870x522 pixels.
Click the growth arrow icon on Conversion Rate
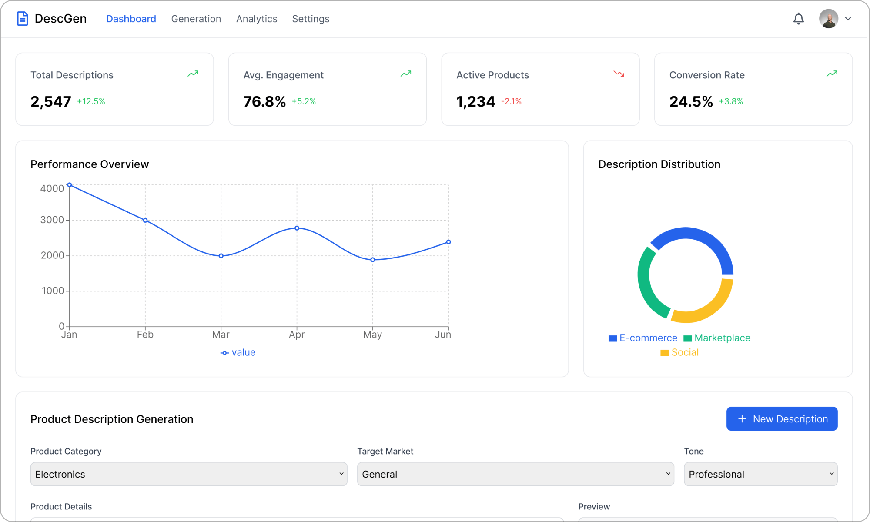(832, 74)
